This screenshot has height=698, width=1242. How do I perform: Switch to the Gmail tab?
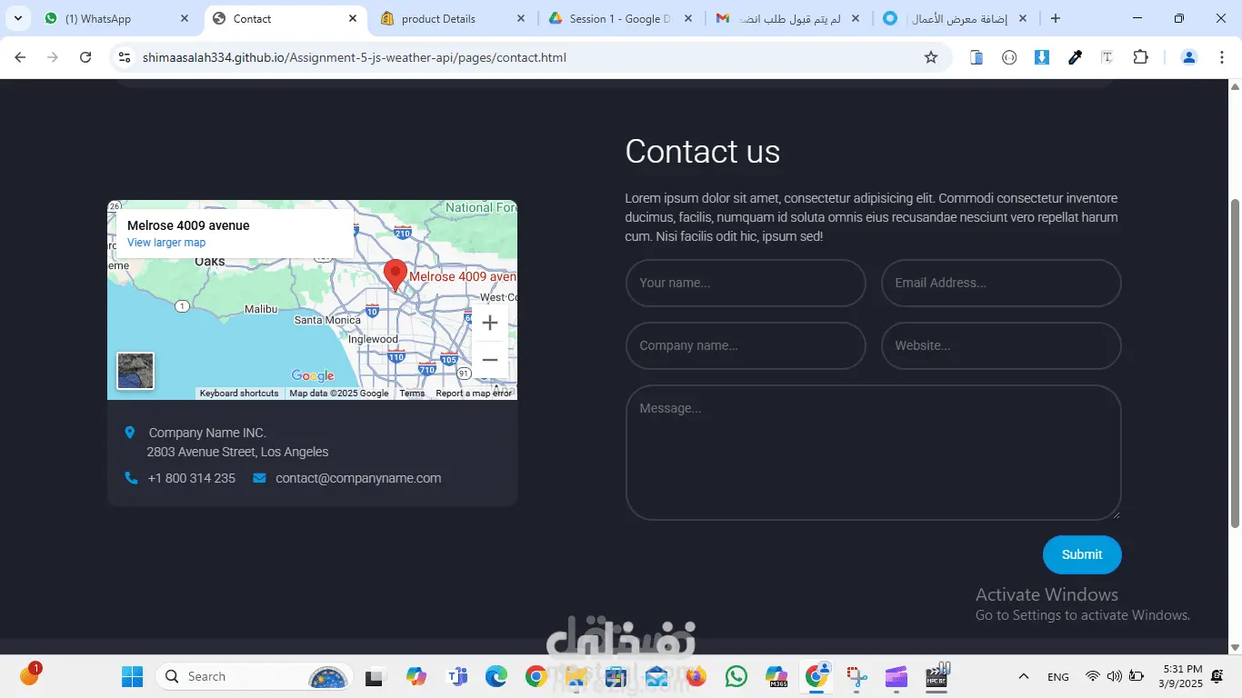point(787,18)
